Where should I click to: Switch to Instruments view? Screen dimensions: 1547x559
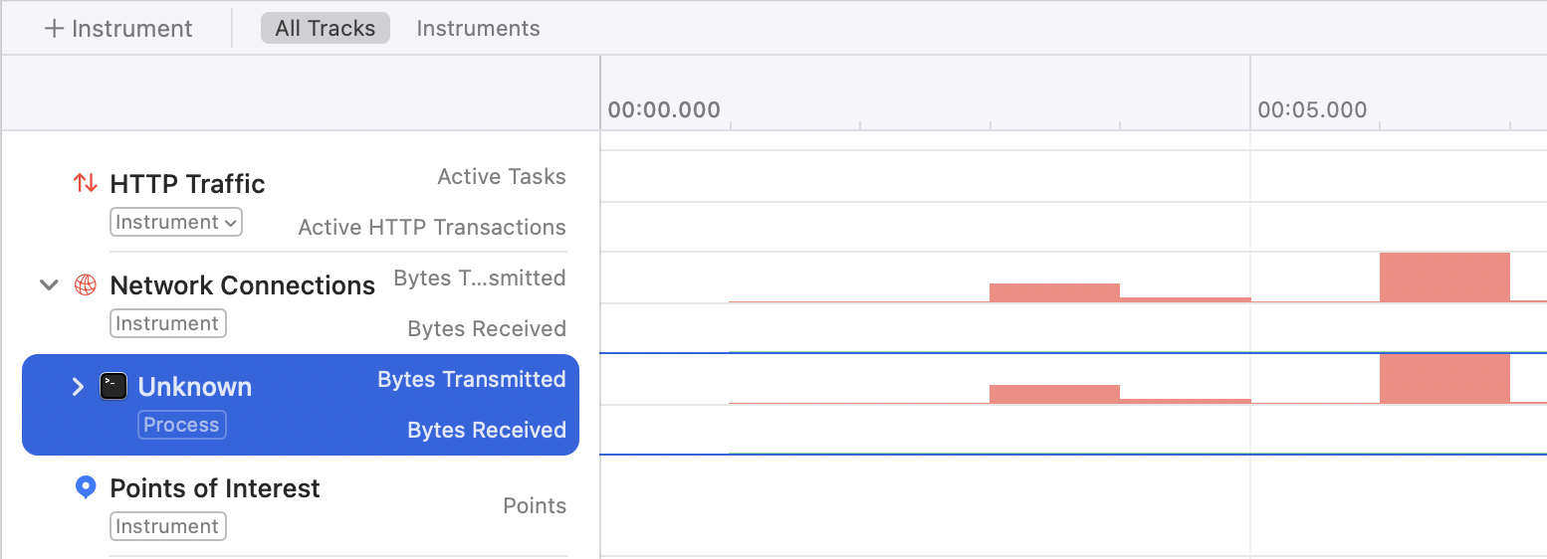(x=478, y=29)
